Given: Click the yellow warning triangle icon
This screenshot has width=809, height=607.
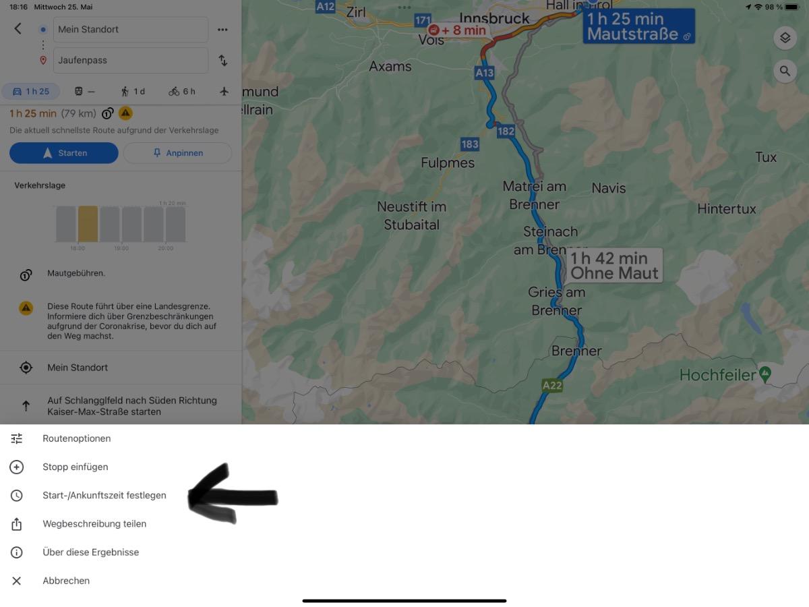Looking at the screenshot, I should 125,113.
